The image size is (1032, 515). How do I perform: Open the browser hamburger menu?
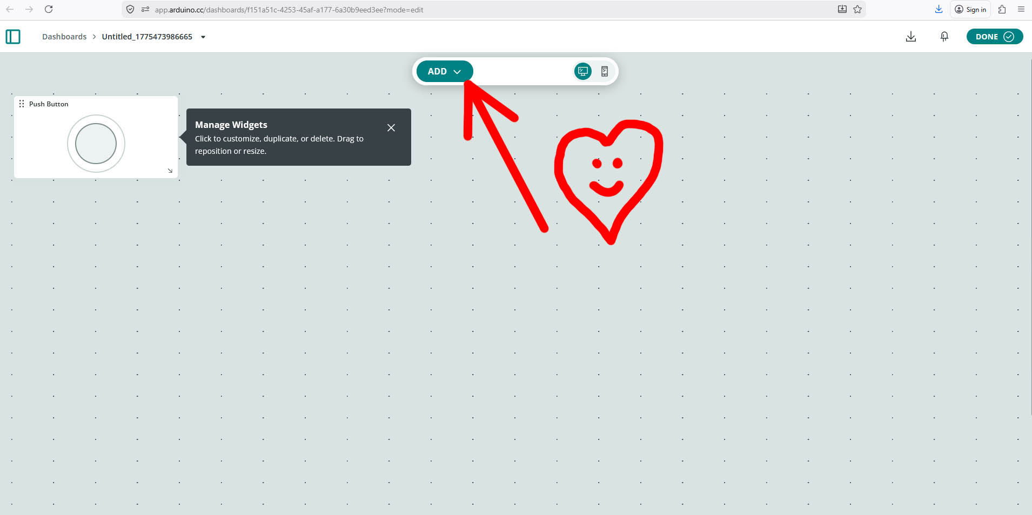pos(1021,9)
